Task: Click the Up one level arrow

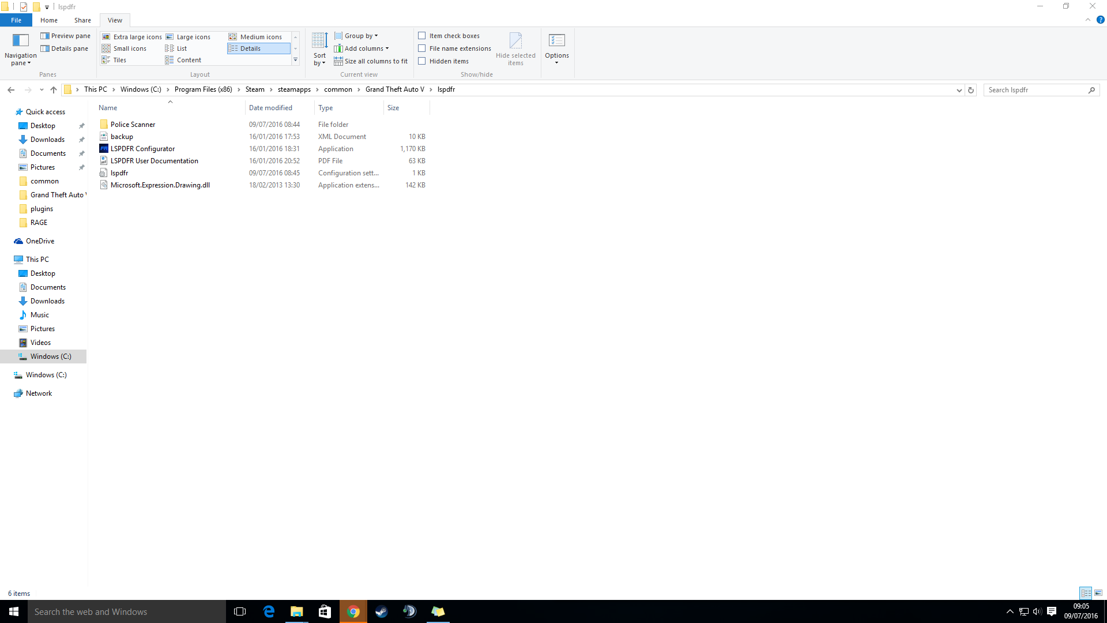Action: (54, 90)
